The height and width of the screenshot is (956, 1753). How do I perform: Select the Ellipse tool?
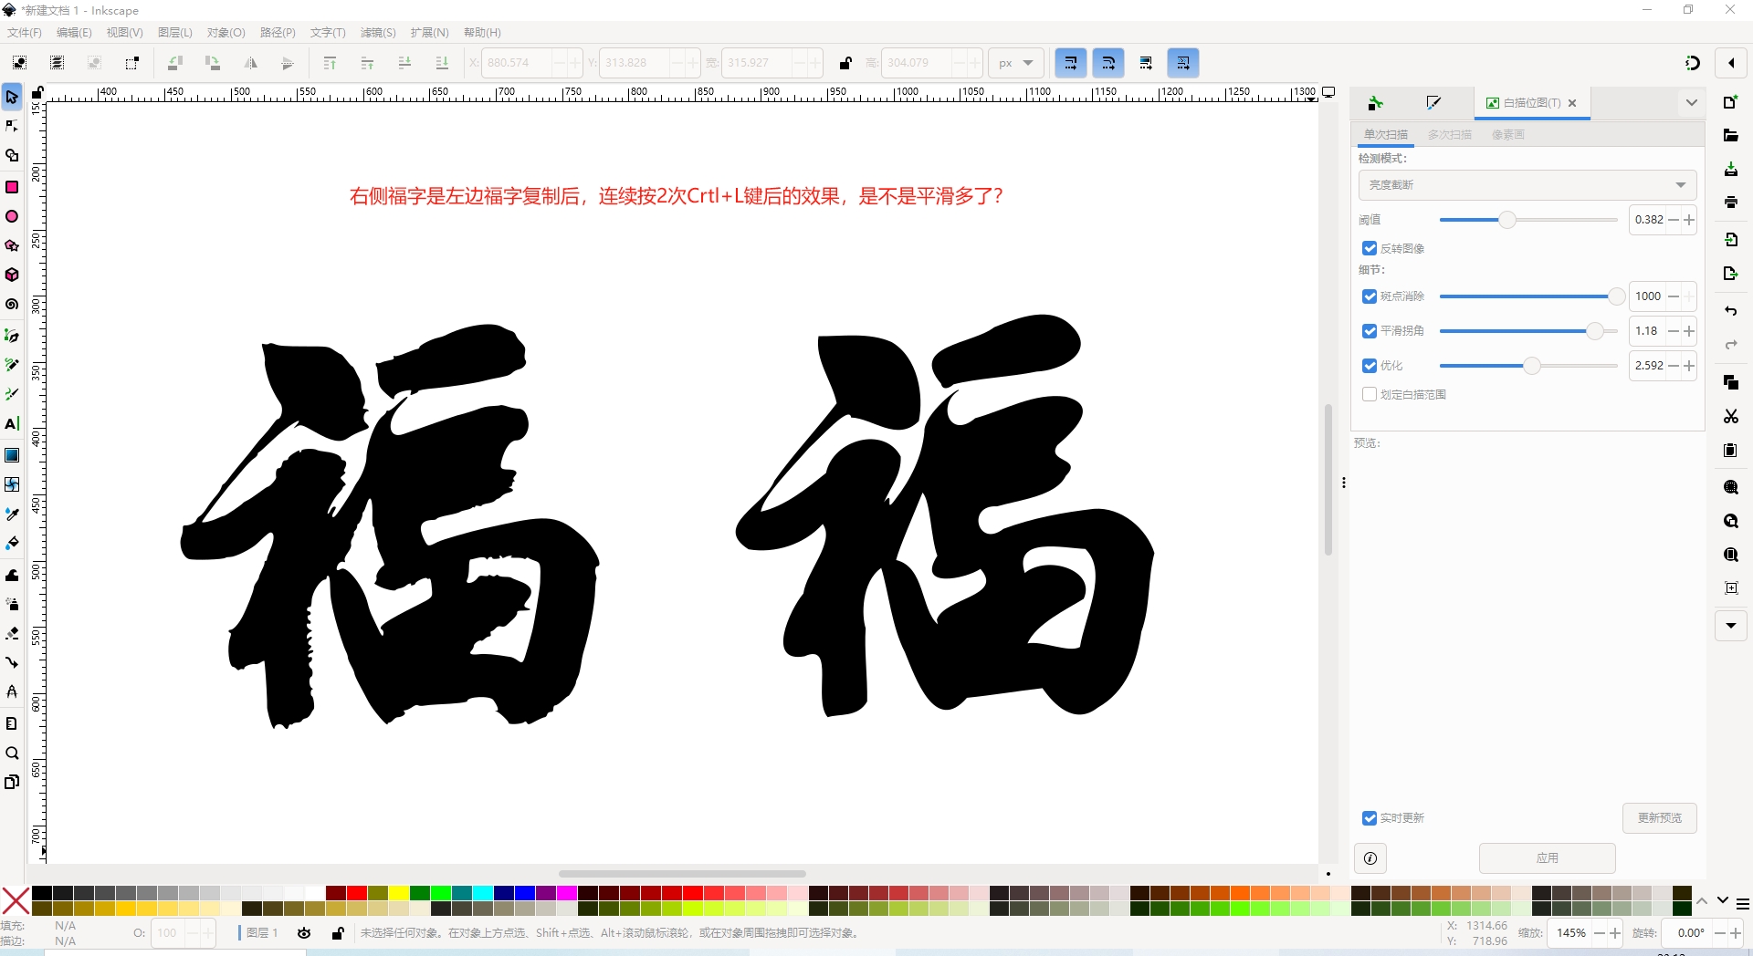[12, 217]
